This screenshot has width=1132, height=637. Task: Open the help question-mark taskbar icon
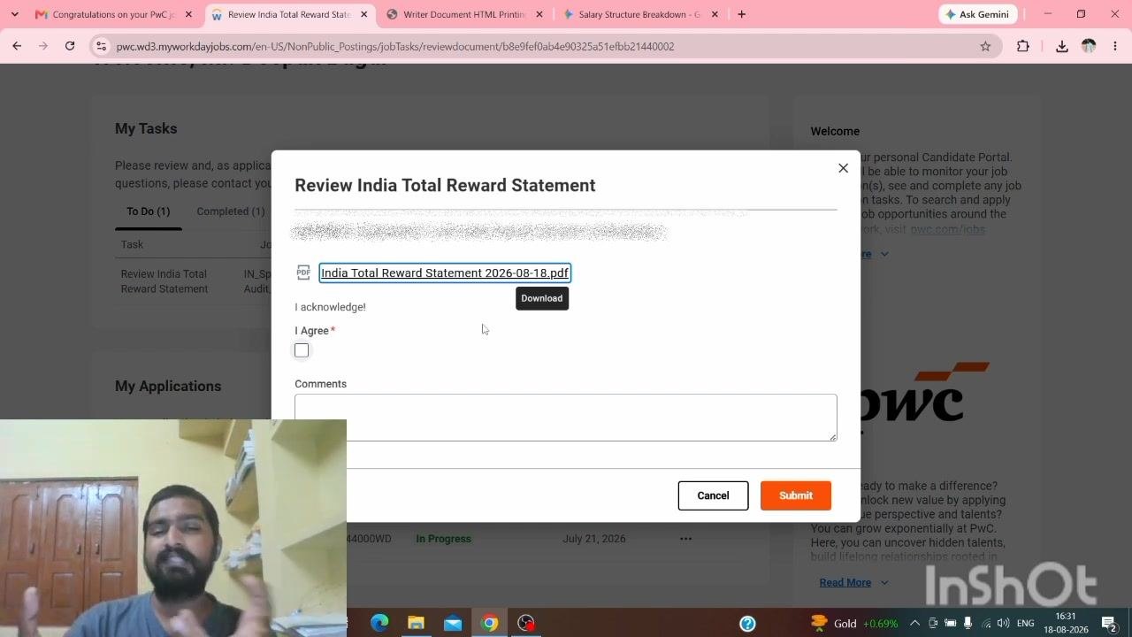747,623
